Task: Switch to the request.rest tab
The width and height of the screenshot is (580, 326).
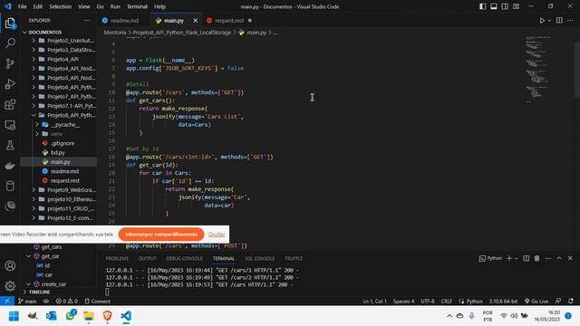Action: click(x=229, y=21)
